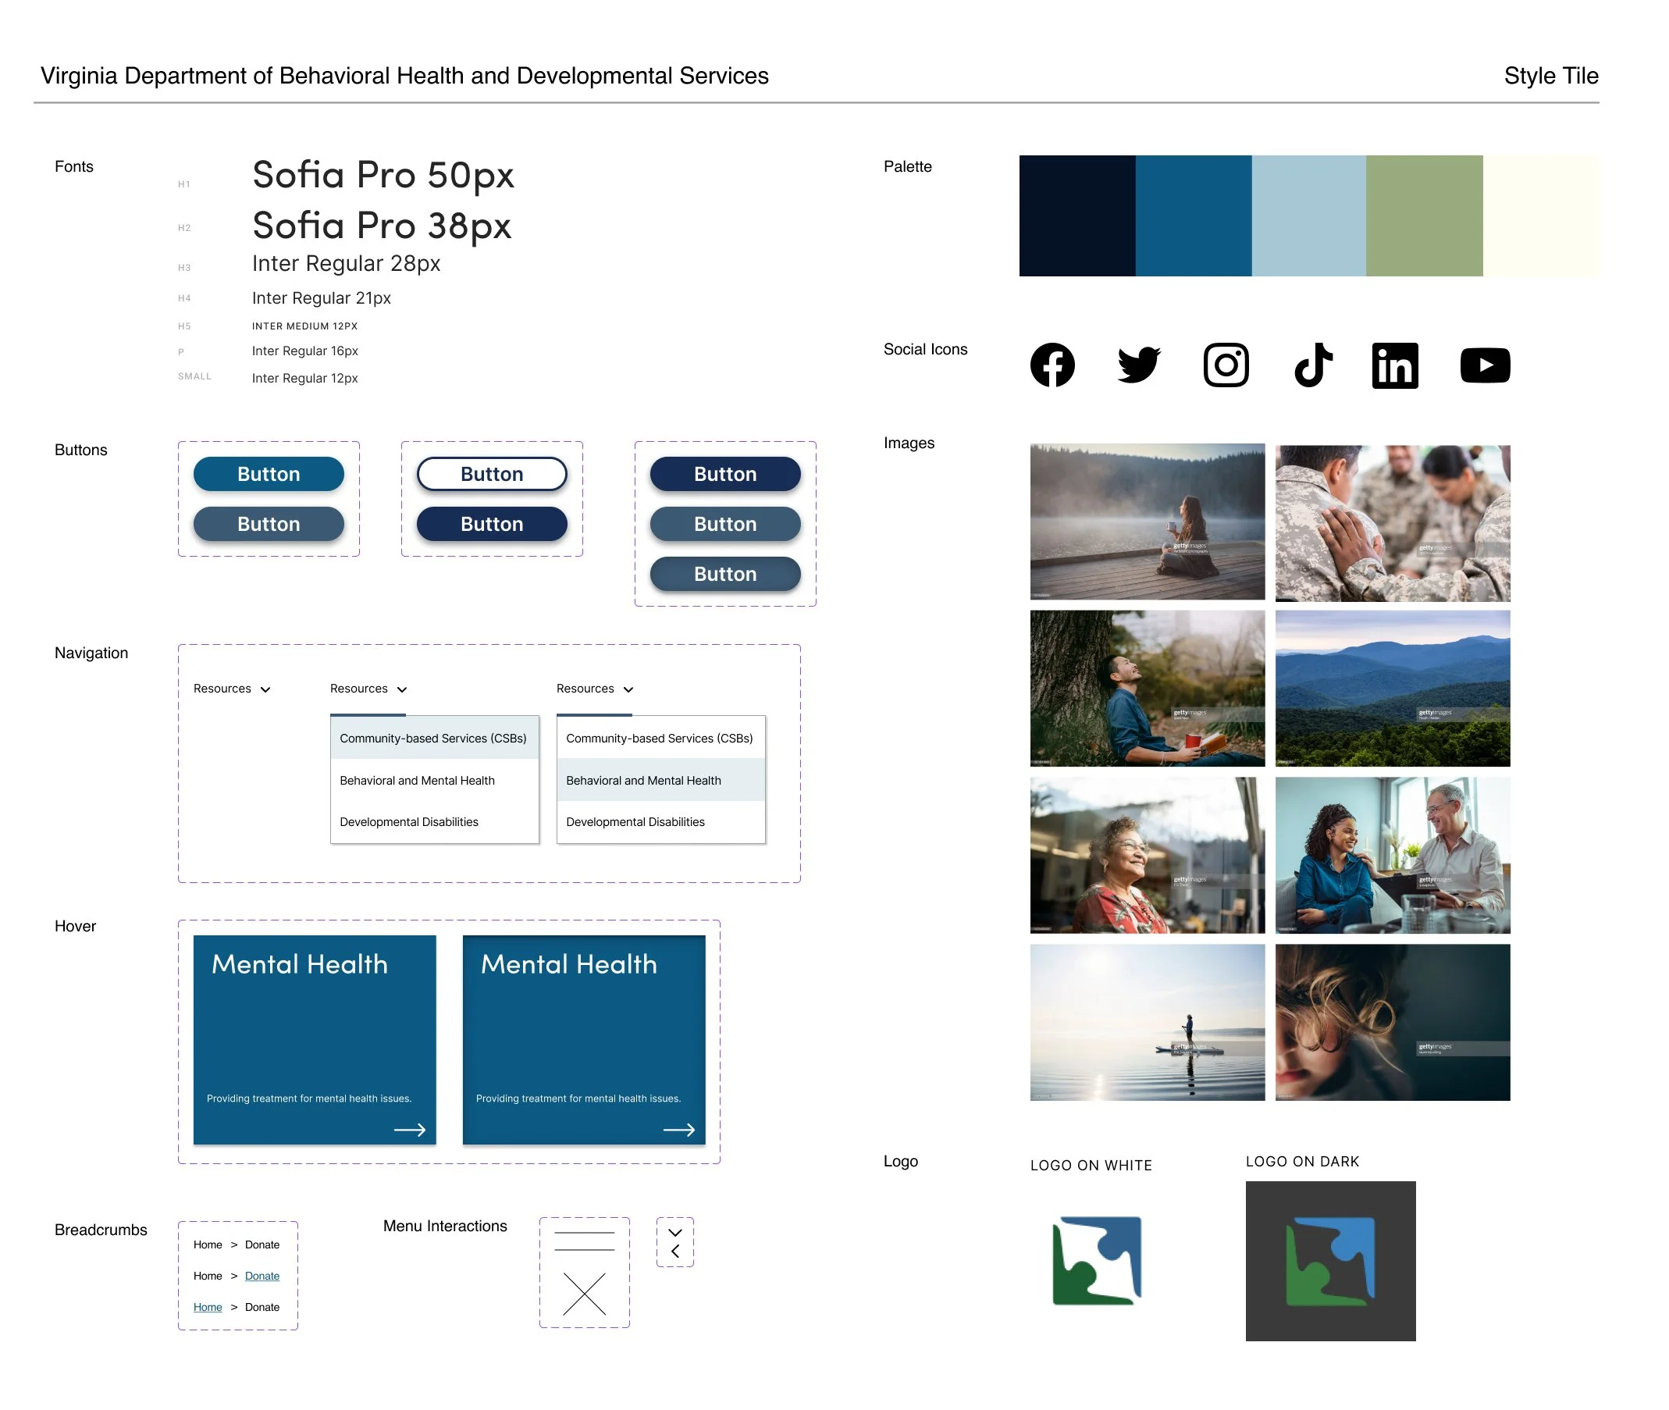Image resolution: width=1669 pixels, height=1410 pixels.
Task: Click the arrow on left Mental Health card
Action: [x=409, y=1130]
